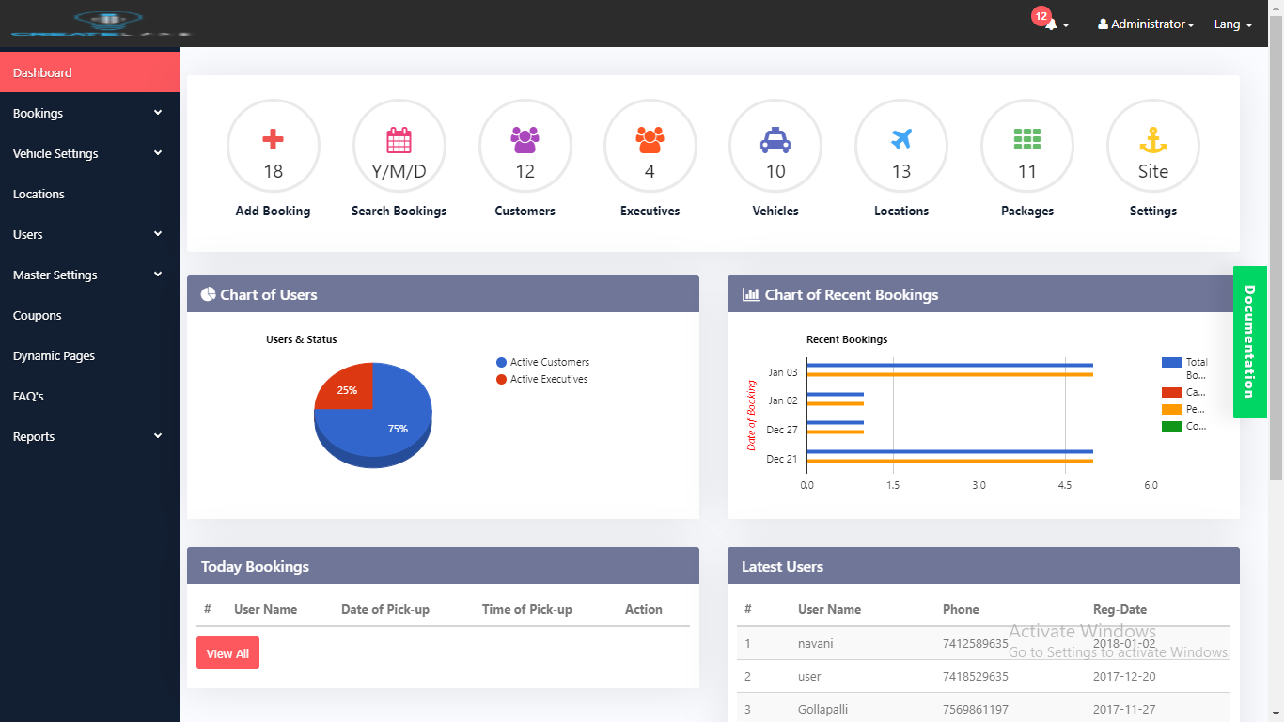Click the Vehicles taxi icon
This screenshot has width=1284, height=722.
(x=775, y=141)
